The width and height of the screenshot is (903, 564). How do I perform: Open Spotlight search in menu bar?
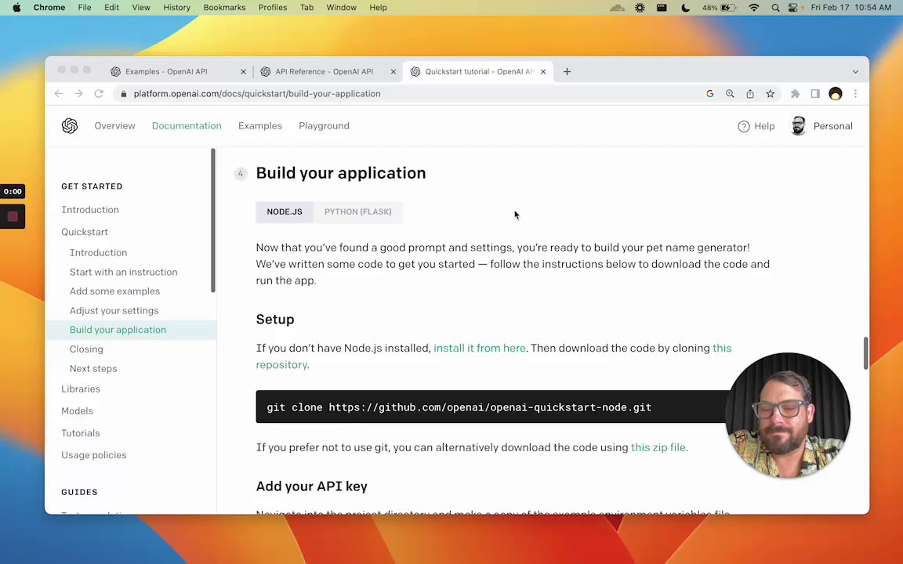coord(775,8)
